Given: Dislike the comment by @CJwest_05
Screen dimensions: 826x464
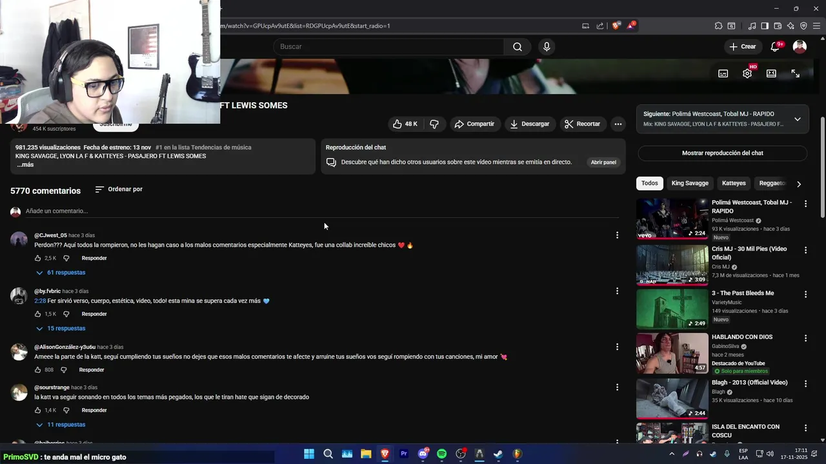Looking at the screenshot, I should [66, 258].
